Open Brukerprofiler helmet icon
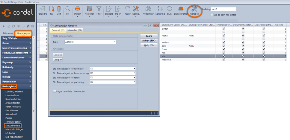 (x=181, y=9)
